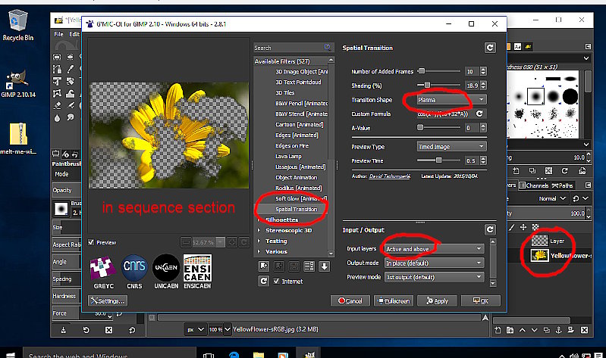Viewport: 606px width, 358px height.
Task: Switch to the Channels tab
Action: (x=534, y=185)
